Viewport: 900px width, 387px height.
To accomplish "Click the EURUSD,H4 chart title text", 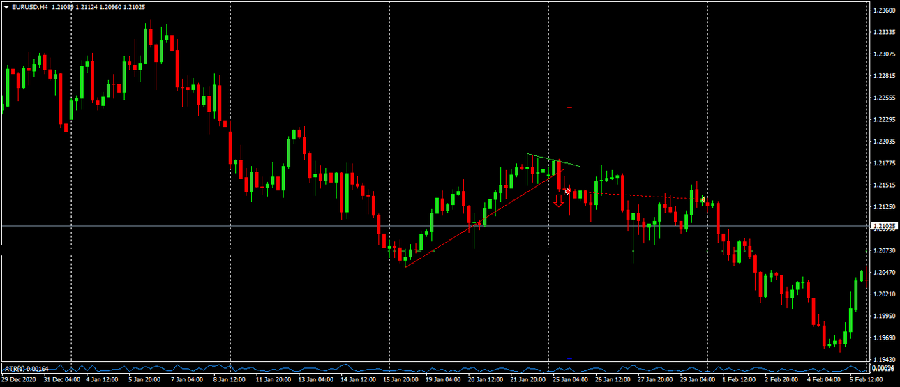I will point(29,7).
